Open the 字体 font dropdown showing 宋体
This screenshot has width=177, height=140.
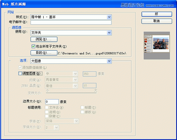(x=62, y=121)
